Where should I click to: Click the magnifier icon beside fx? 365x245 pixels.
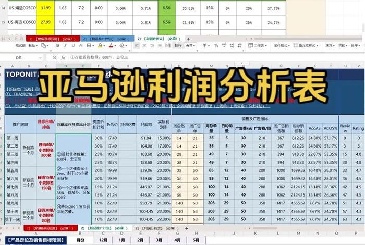point(54,57)
